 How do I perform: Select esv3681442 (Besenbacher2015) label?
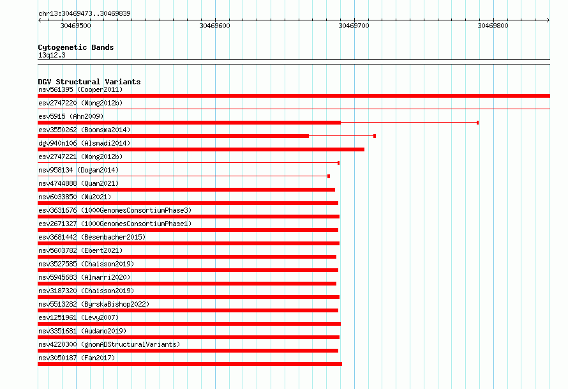92,237
